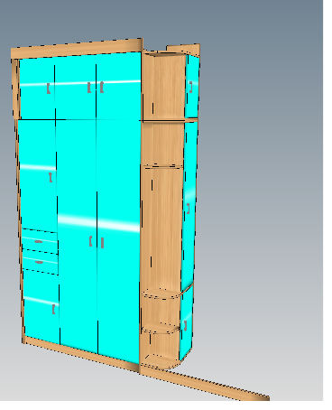Screen dimensions: 332x410
Task: Click the lower-left door handle below drawers
Action: (x=53, y=309)
